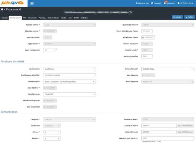
Task: Click the Qualification détaillée text field
Action: (x=69, y=75)
